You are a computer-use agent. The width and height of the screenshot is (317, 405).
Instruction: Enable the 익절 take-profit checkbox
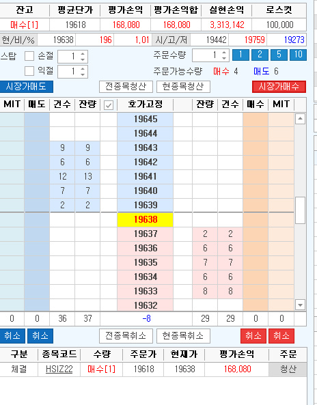[29, 71]
